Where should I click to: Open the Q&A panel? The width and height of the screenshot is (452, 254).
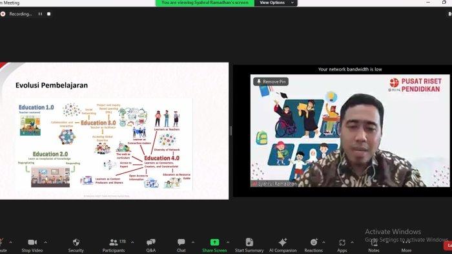click(x=150, y=245)
